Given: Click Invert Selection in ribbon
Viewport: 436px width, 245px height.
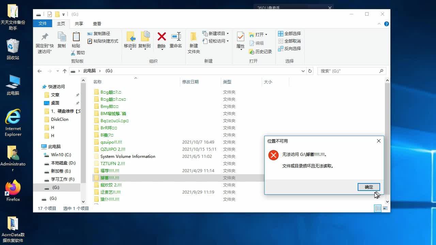Looking at the screenshot, I should point(290,49).
